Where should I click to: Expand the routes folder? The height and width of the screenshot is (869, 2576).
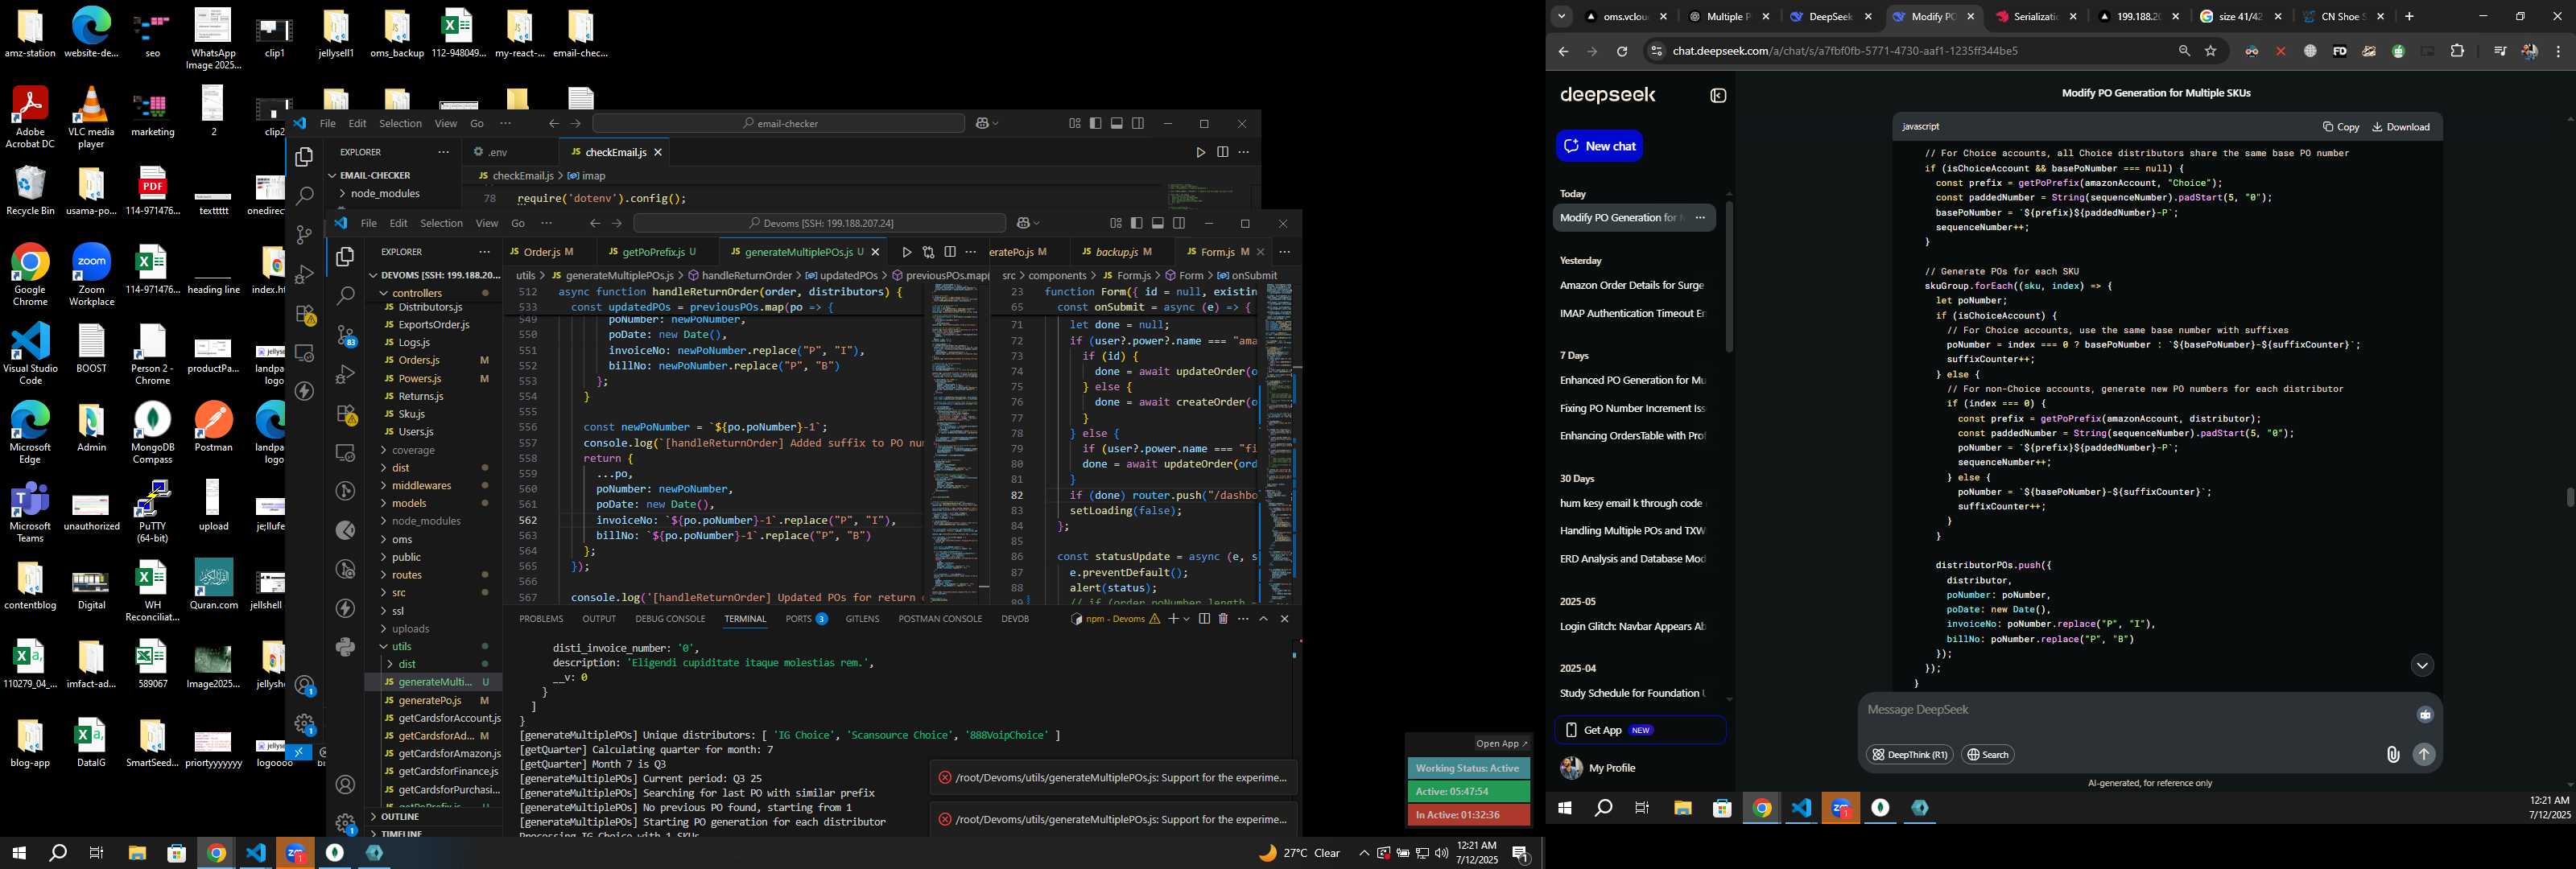coord(434,575)
